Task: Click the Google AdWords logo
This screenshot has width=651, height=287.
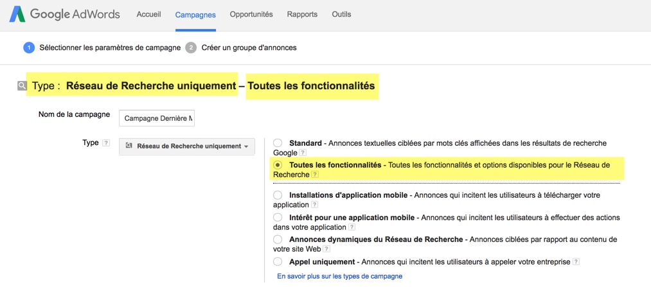Action: (64, 15)
